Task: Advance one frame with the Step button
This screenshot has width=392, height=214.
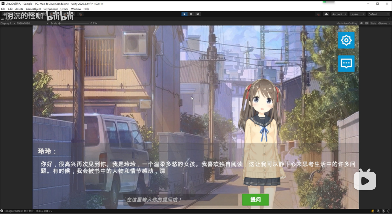Action: pos(198,14)
